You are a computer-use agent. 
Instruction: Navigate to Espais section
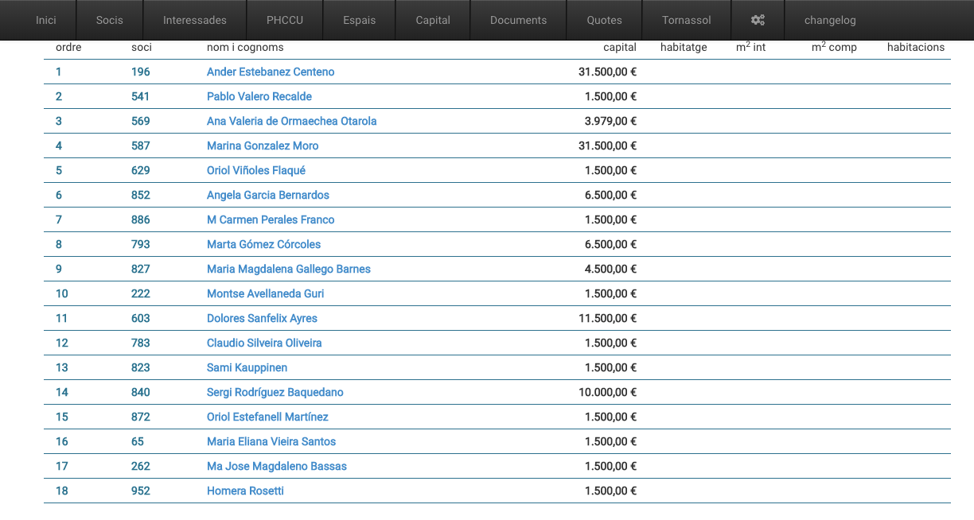[x=359, y=20]
